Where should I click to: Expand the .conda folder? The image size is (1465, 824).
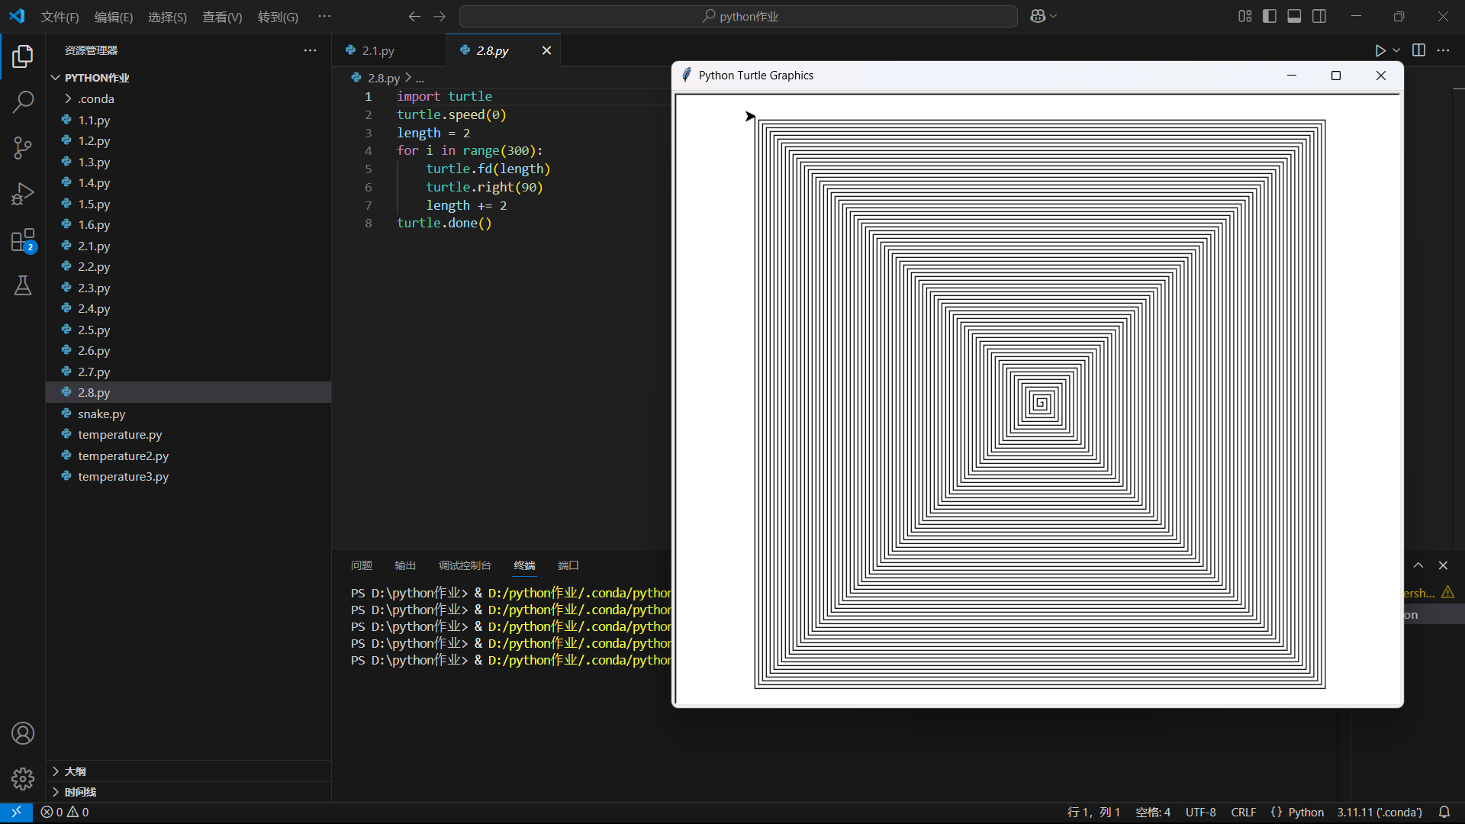point(95,98)
